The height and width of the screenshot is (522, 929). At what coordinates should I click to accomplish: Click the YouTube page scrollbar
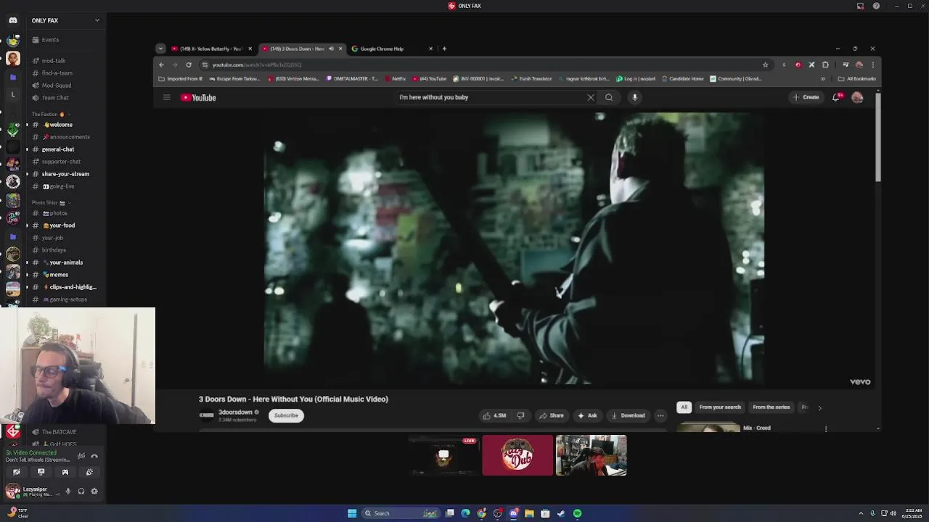pos(878,138)
